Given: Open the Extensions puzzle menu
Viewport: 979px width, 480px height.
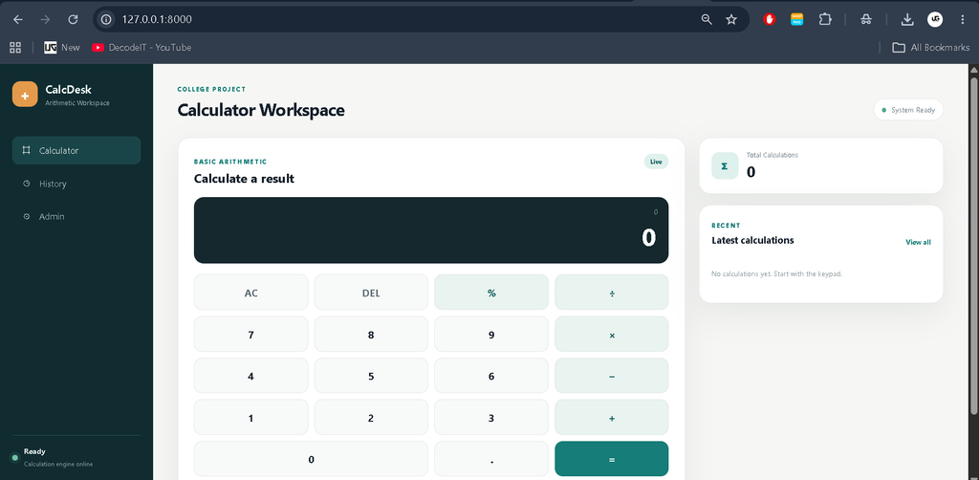Looking at the screenshot, I should pos(825,19).
